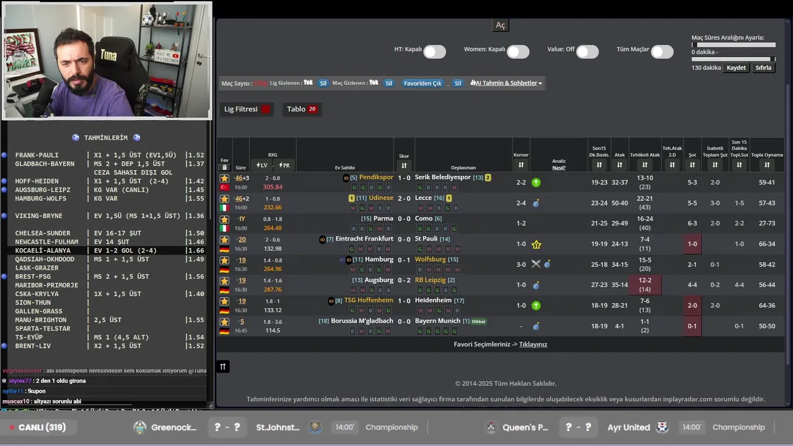Image resolution: width=793 pixels, height=446 pixels.
Task: Click the Queen's Park crest in ticker
Action: 491,427
